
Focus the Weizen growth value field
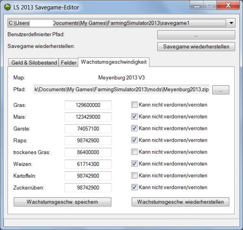pyautogui.click(x=88, y=164)
